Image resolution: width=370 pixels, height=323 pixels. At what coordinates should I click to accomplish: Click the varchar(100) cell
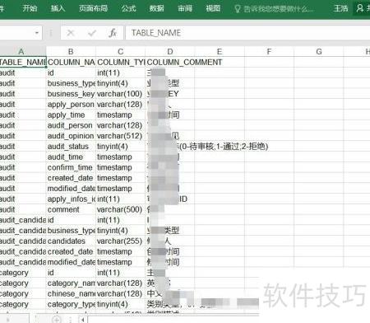coord(121,94)
